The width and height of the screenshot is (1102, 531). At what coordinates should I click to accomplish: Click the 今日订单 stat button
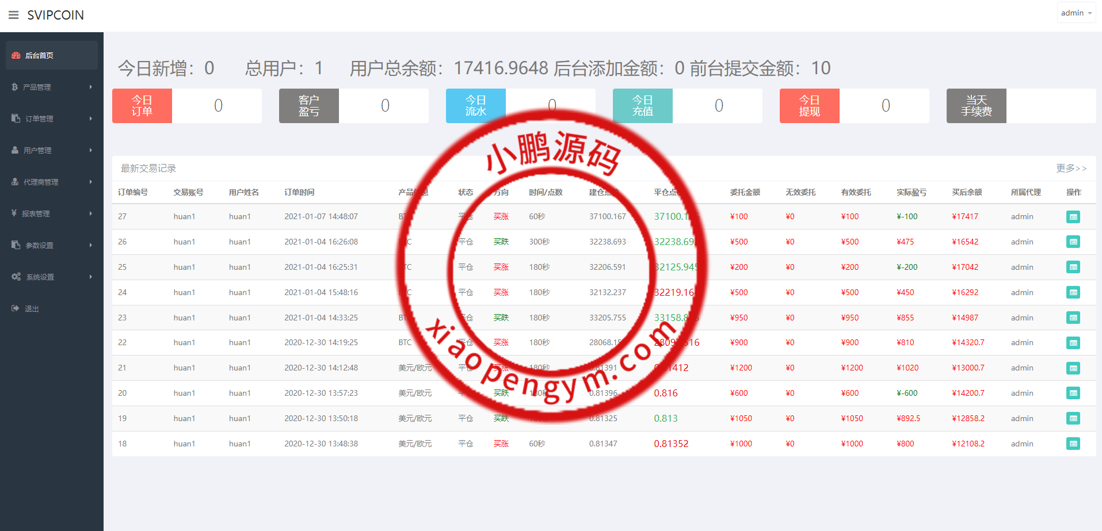[x=142, y=106]
